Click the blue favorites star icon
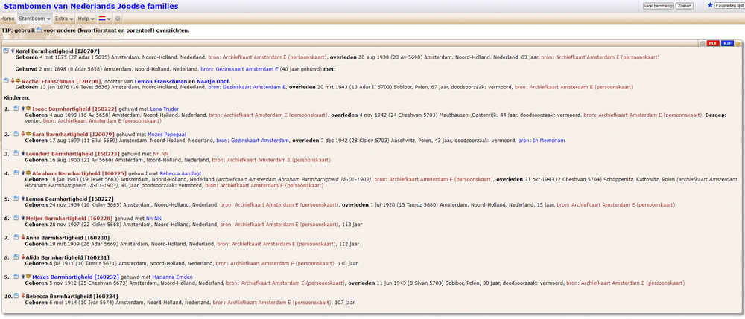 (x=710, y=5)
